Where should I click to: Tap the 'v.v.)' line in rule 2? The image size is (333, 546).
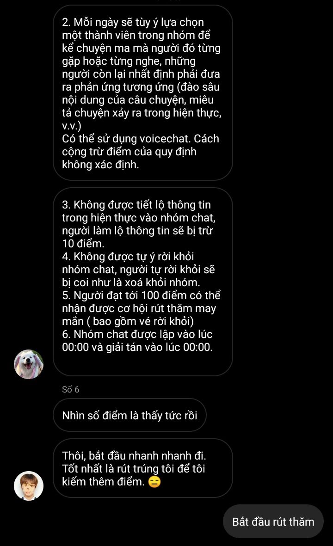click(71, 126)
